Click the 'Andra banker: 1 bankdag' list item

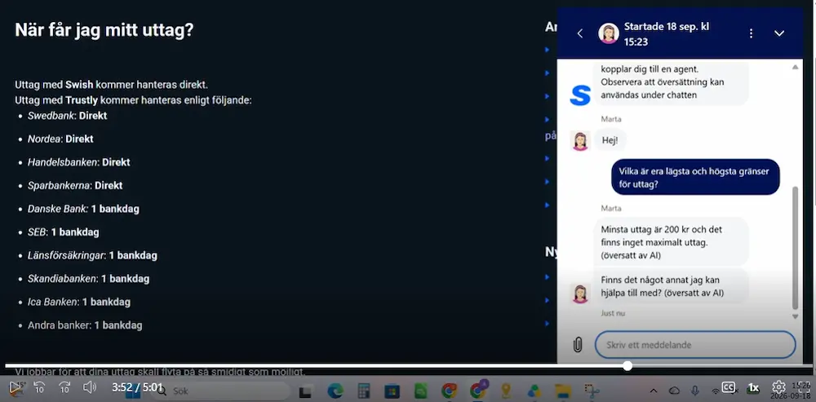pyautogui.click(x=85, y=325)
